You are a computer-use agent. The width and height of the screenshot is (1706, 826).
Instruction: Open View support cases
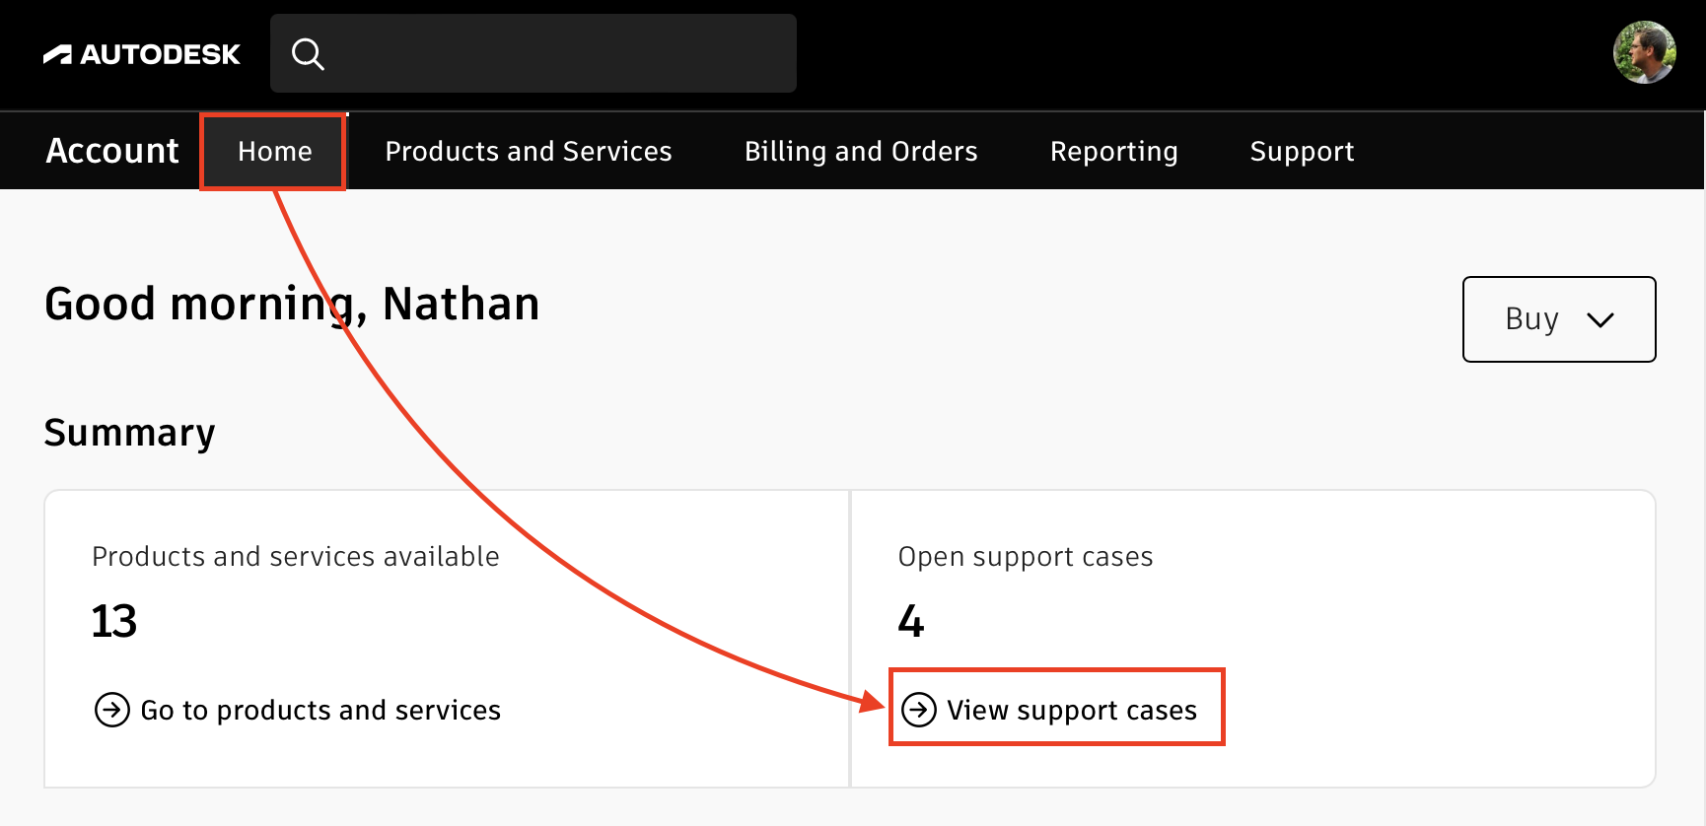(1071, 709)
